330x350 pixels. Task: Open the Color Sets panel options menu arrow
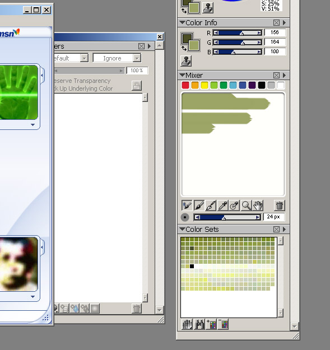(x=284, y=229)
